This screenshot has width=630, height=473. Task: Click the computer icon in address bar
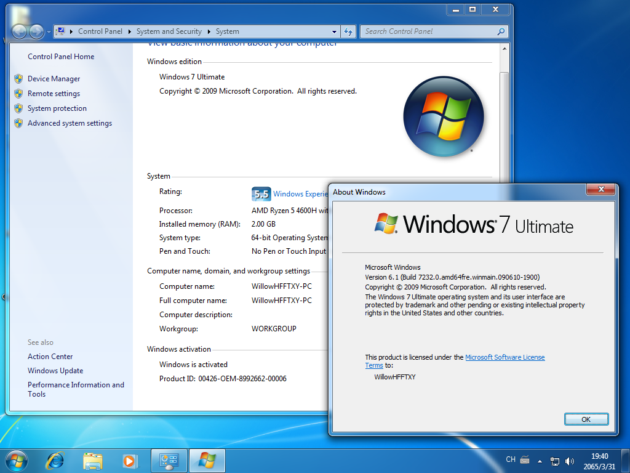[x=61, y=31]
